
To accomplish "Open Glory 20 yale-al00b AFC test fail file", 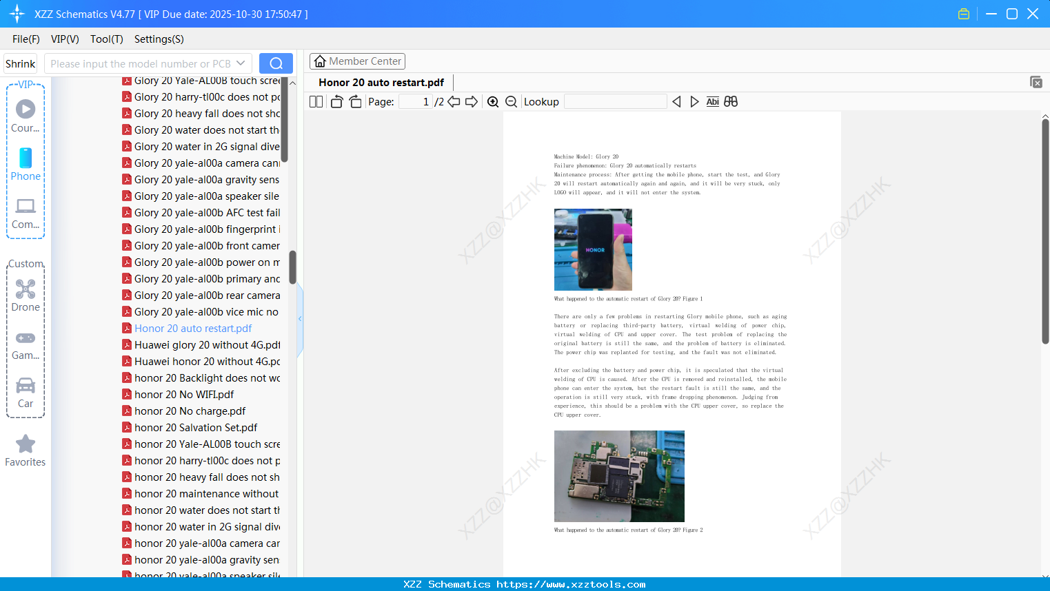I will (201, 213).
